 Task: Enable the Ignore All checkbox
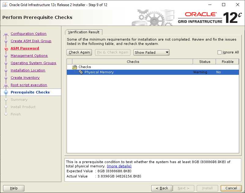tap(219, 52)
